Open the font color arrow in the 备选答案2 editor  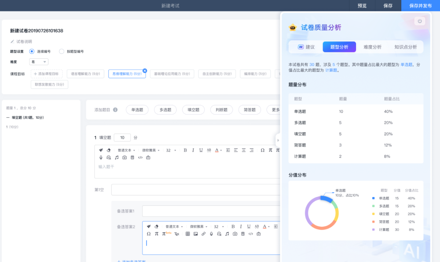coord(269,227)
